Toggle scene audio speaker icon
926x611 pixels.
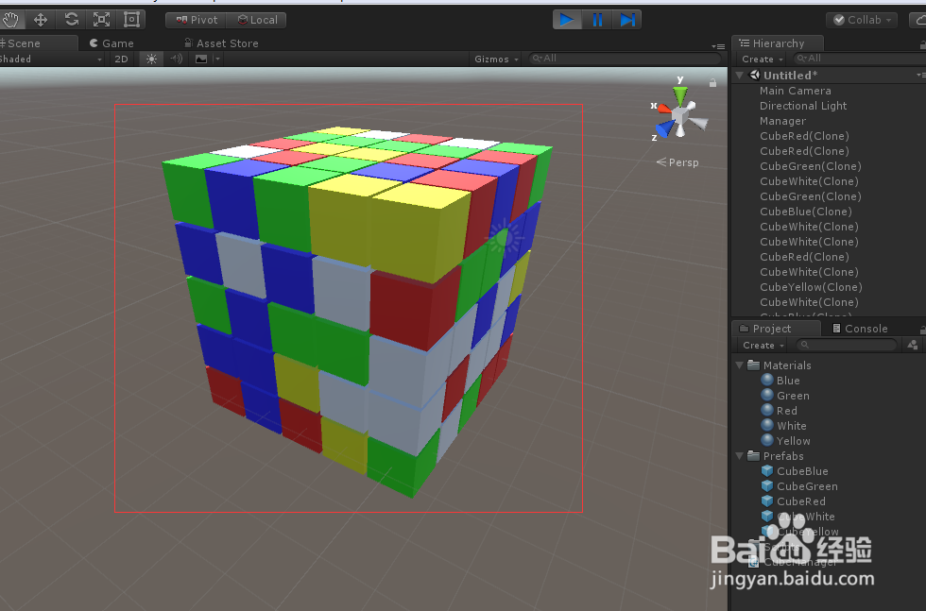(x=176, y=59)
